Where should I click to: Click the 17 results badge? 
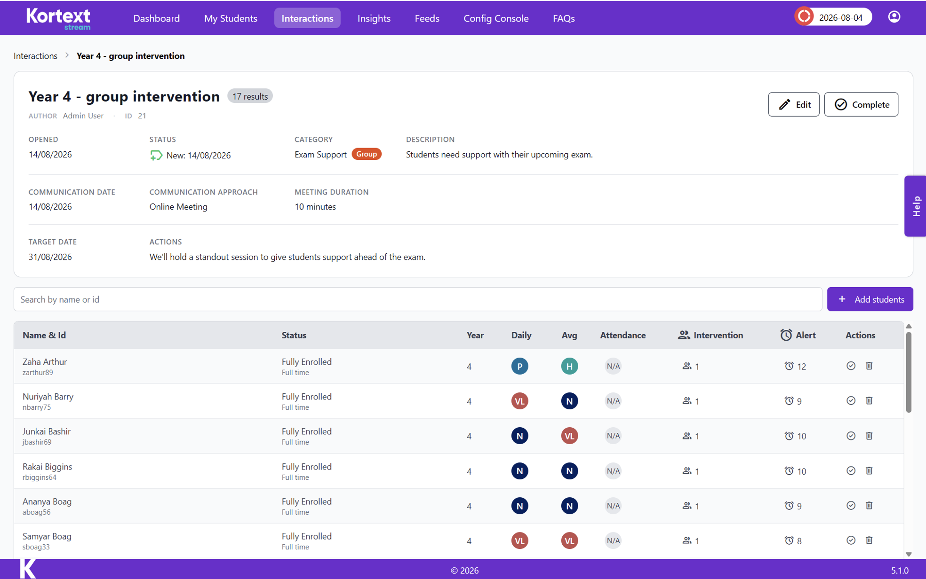[250, 96]
